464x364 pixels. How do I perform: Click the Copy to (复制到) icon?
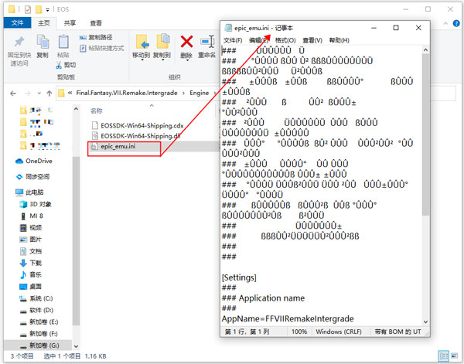tap(162, 46)
